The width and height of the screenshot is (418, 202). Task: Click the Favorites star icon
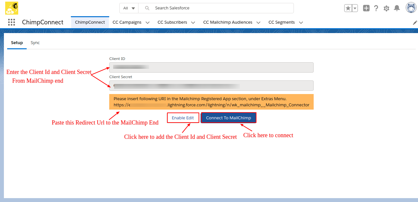(348, 8)
